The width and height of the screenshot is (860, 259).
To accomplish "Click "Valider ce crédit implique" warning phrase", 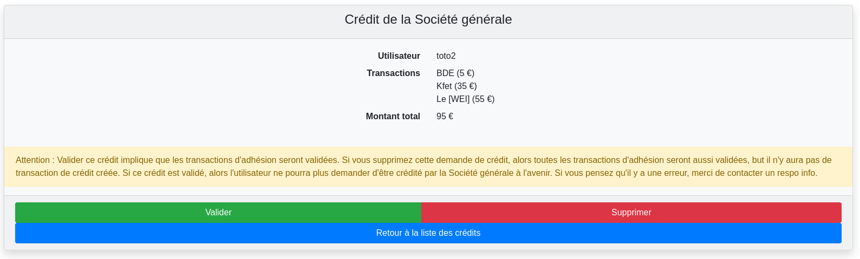I will click(x=107, y=160).
